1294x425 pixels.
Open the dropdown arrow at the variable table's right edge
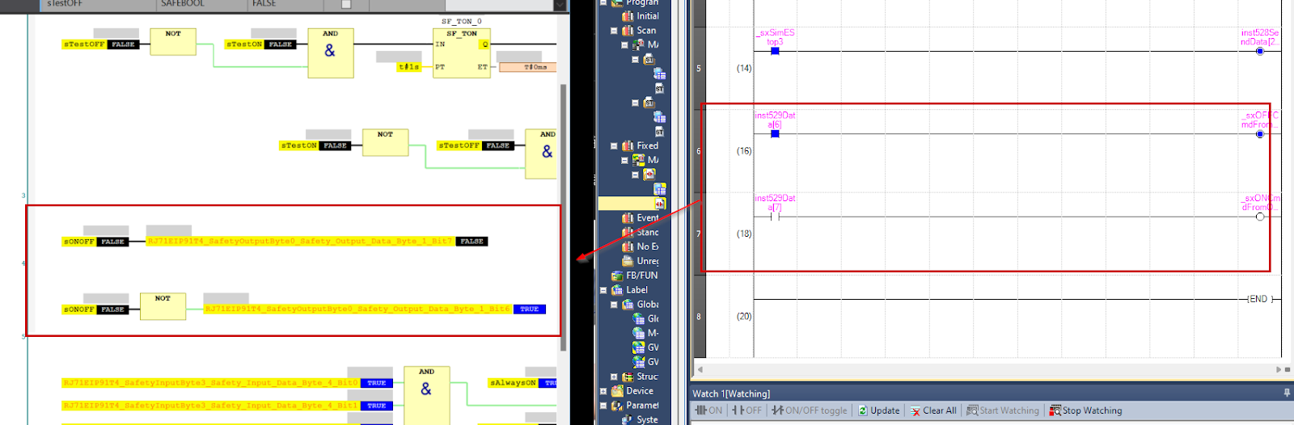pyautogui.click(x=560, y=5)
